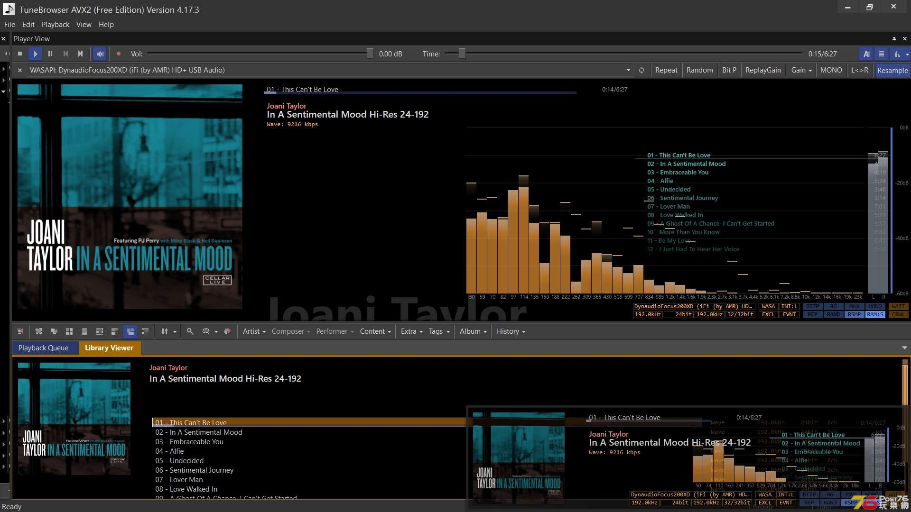Image resolution: width=911 pixels, height=512 pixels.
Task: Select the four-tile grid view icon
Action: tap(69, 331)
